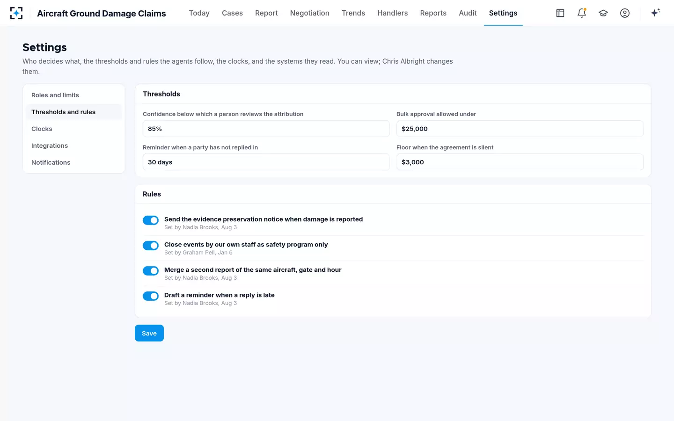Toggle close events as safety program rule
Image resolution: width=674 pixels, height=421 pixels.
(151, 246)
